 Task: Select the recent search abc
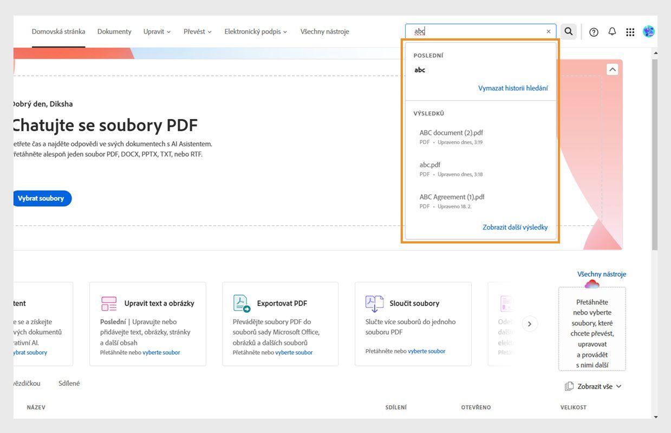click(x=420, y=70)
